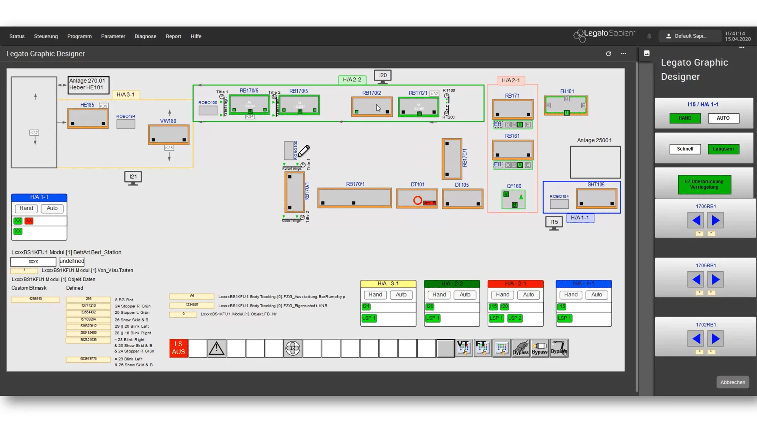Viewport: 757px width, 426px height.
Task: Click the red circle on DT101
Action: (x=418, y=201)
